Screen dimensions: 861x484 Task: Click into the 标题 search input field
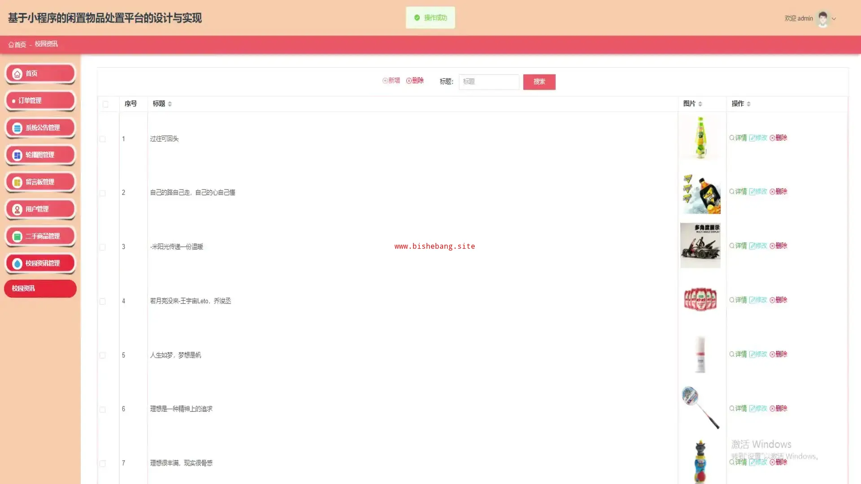[x=489, y=82]
